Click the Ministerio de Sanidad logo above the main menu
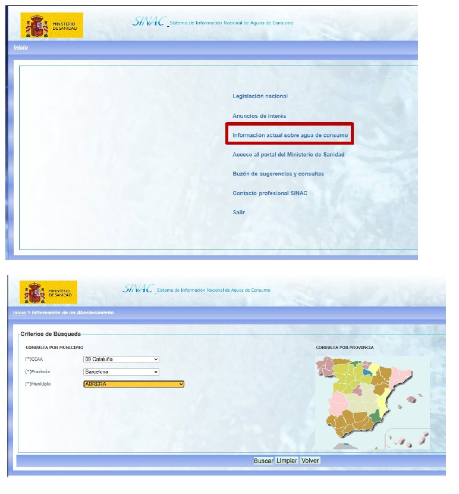This screenshot has height=494, width=459. coord(52,25)
